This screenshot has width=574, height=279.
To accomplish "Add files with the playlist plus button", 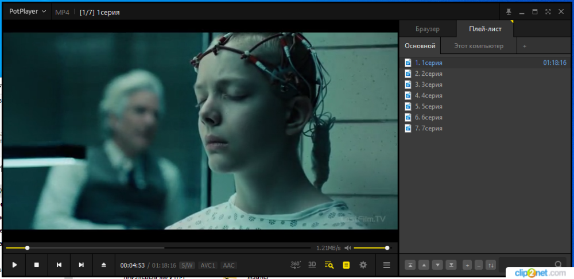I will click(x=467, y=265).
